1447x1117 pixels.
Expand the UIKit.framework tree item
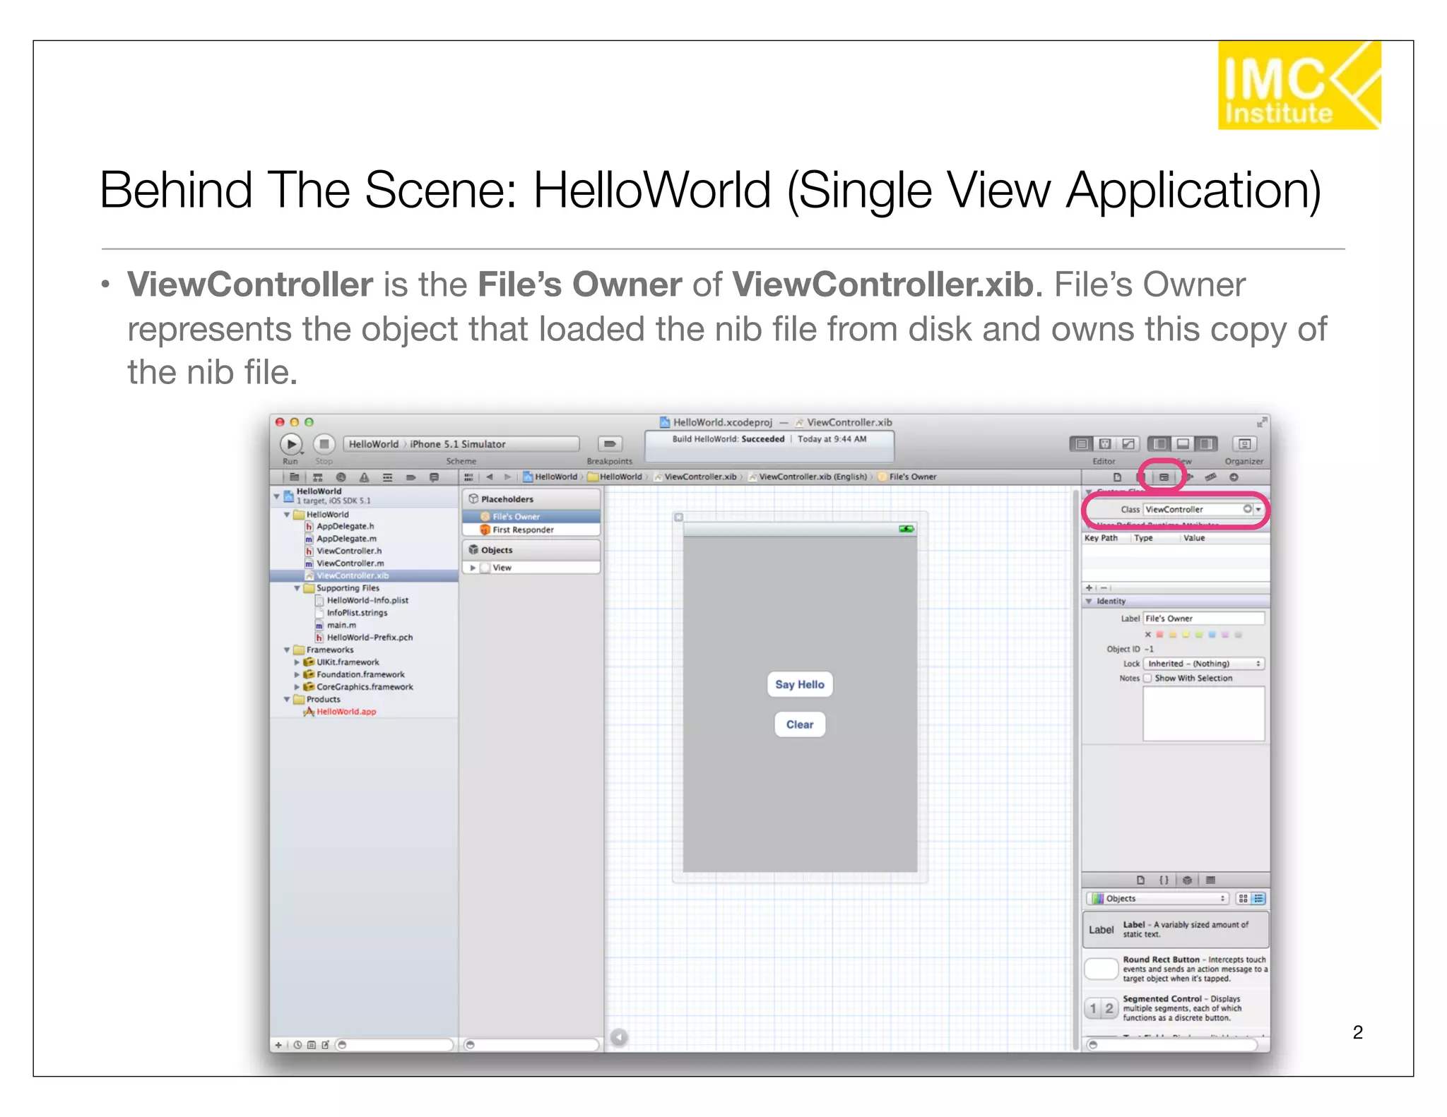point(297,662)
